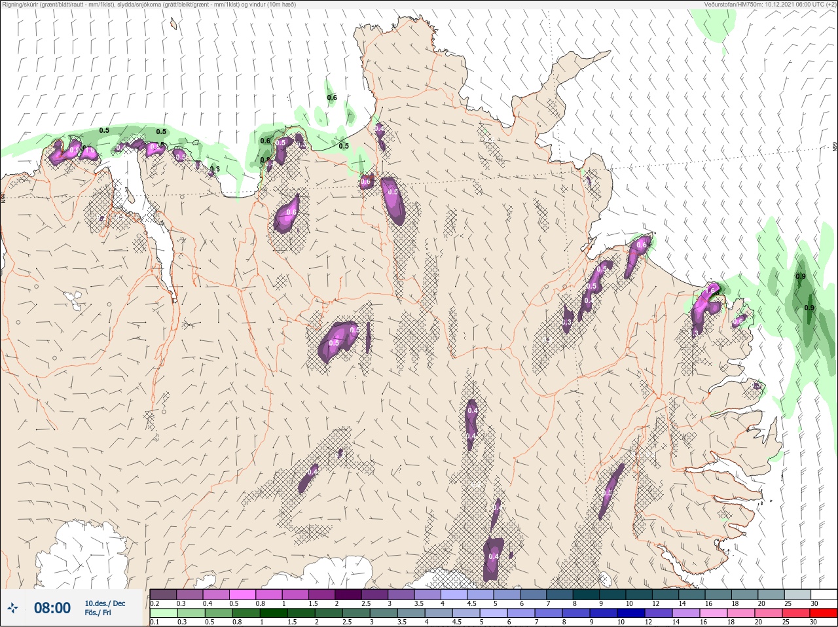The image size is (838, 627).
Task: Pick the red 30 swatch in lower legend
Action: [824, 613]
